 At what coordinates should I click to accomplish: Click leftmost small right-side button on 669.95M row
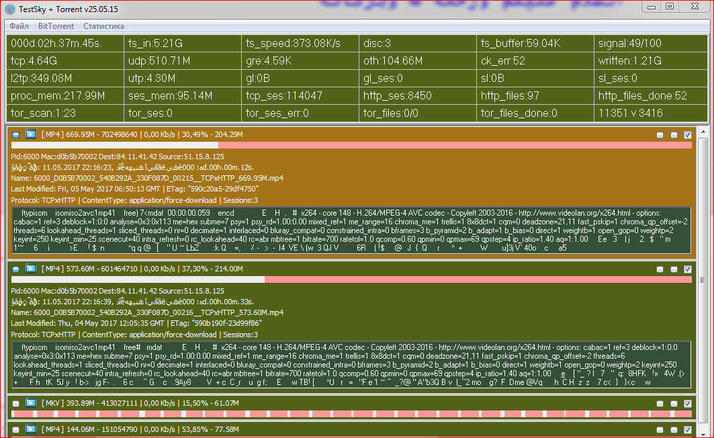[x=661, y=135]
